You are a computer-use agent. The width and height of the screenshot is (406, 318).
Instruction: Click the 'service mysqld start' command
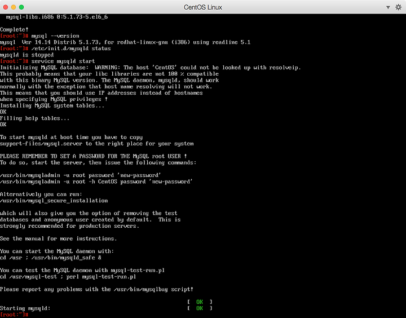63,61
